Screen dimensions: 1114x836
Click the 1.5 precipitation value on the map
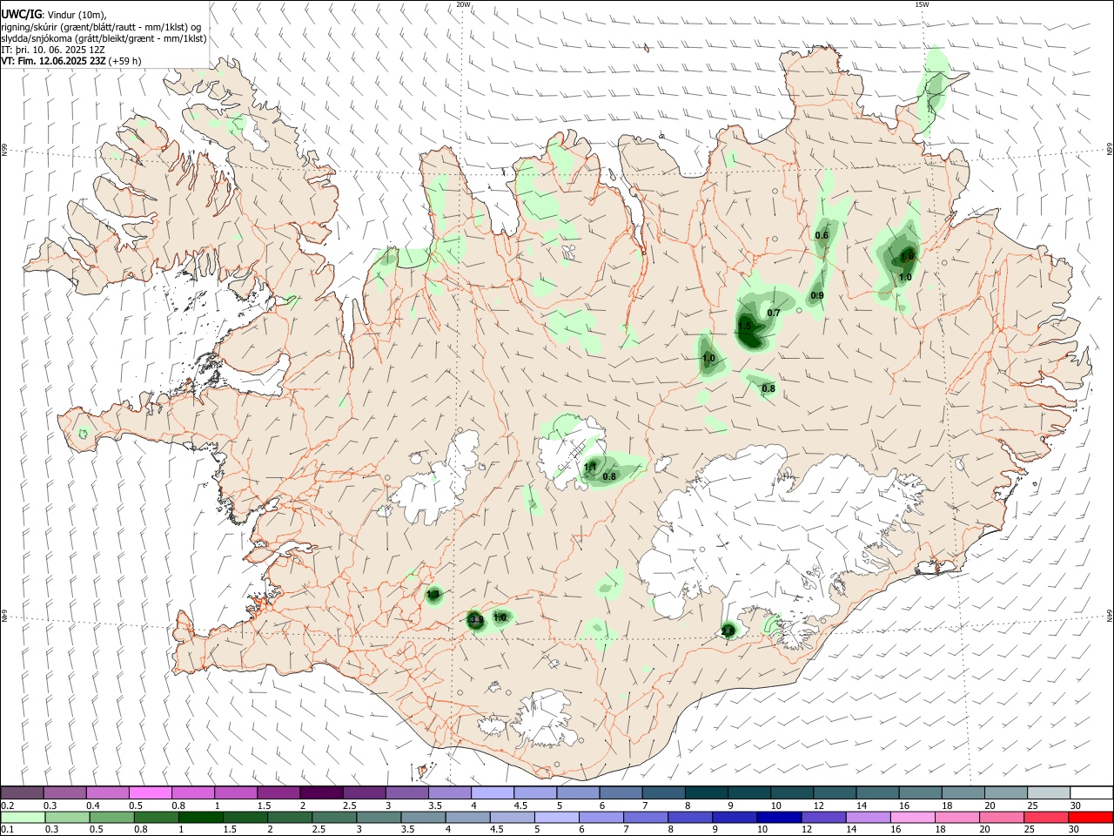(744, 327)
